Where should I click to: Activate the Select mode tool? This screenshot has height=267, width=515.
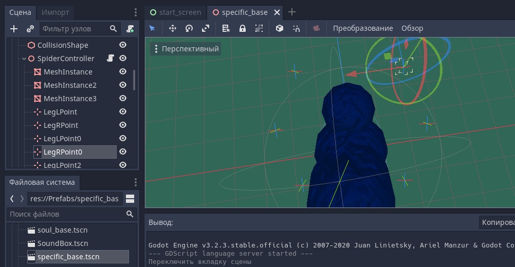click(152, 28)
